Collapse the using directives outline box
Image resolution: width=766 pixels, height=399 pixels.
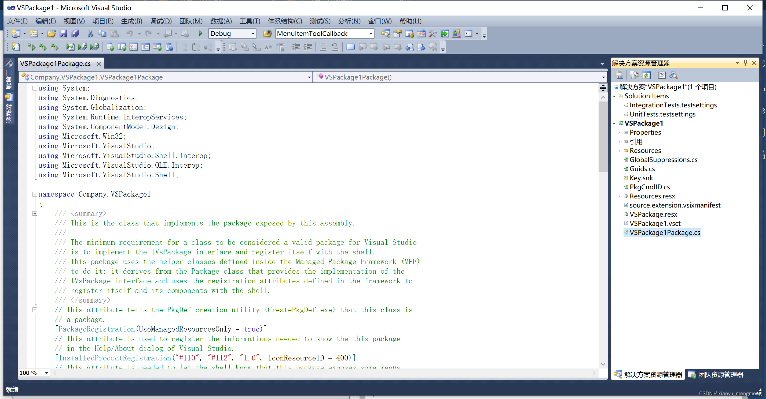coord(35,88)
